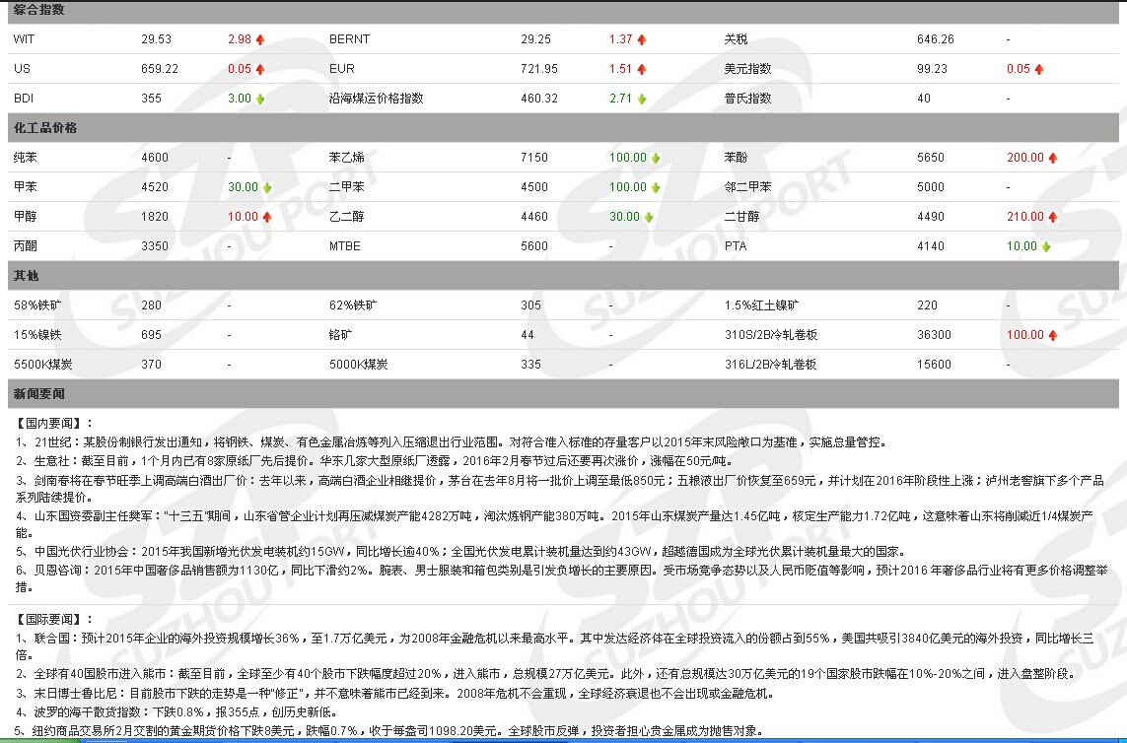1127x743 pixels.
Task: Click the up arrow next to EUR change 1.51
Action: pyautogui.click(x=642, y=69)
